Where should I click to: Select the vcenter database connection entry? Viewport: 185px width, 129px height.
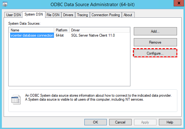(32, 35)
